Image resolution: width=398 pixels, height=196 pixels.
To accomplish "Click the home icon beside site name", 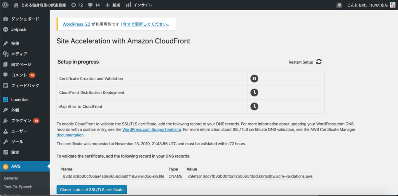I will tap(16, 5).
